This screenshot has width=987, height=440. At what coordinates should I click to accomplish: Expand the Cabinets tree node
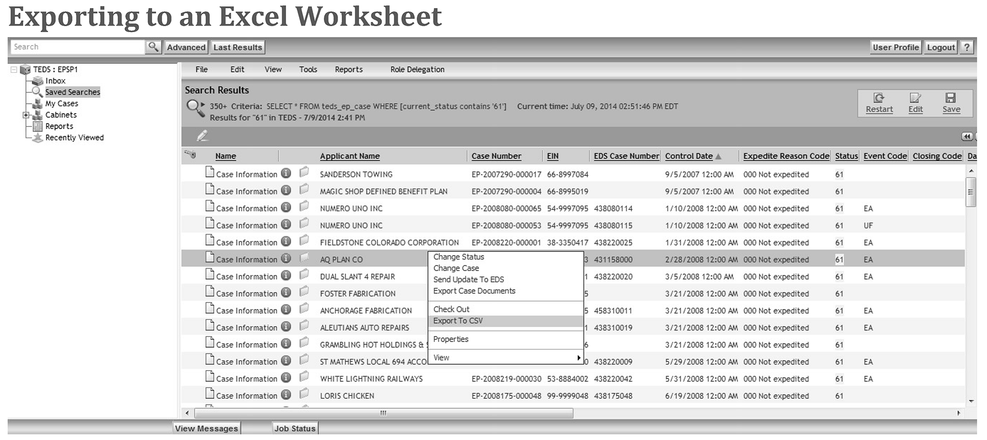click(x=26, y=115)
